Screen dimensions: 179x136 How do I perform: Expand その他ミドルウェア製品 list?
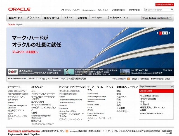43,124
